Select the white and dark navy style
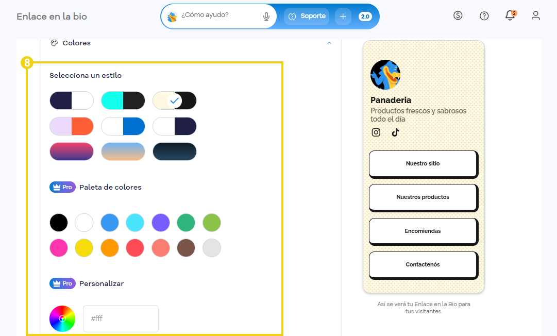Viewport: 557px width, 336px height. (x=175, y=126)
